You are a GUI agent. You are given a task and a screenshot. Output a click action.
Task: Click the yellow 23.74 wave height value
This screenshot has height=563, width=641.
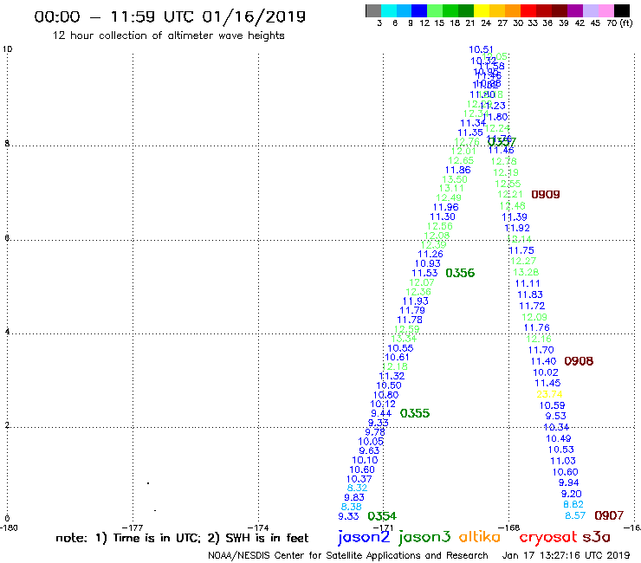click(549, 394)
